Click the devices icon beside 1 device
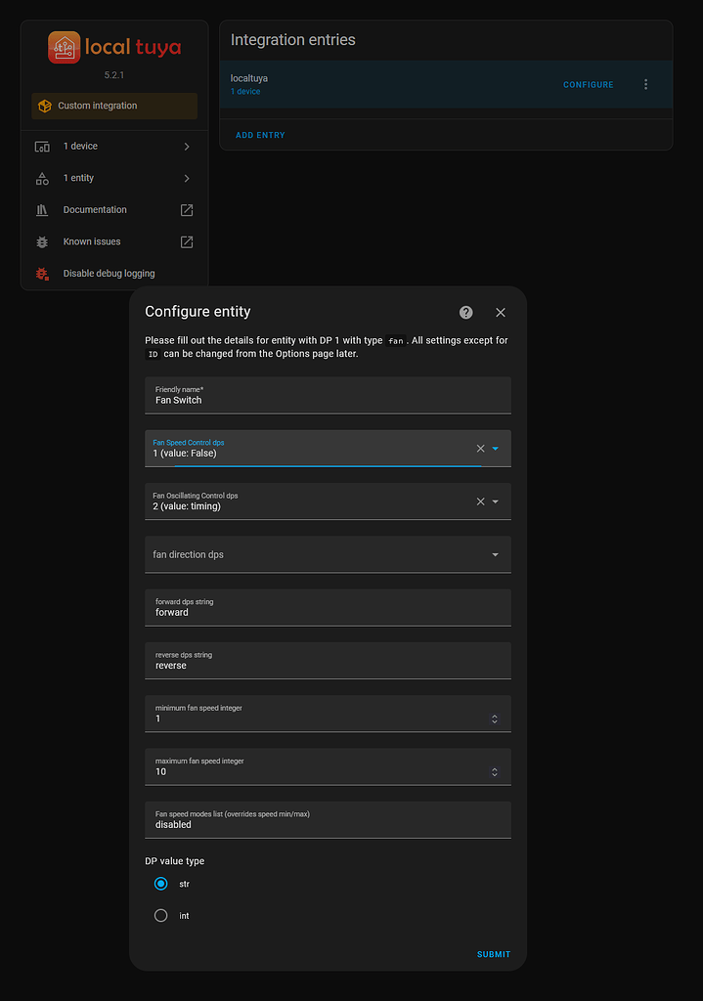 click(42, 147)
